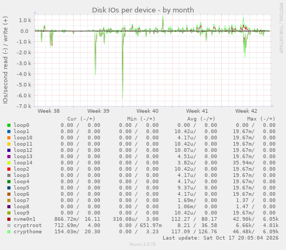286x250 pixels.
Task: Click the loop1 blue legend swatch
Action: click(9, 132)
